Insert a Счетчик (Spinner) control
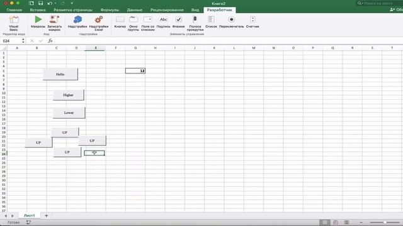The width and height of the screenshot is (403, 226). pos(253,22)
